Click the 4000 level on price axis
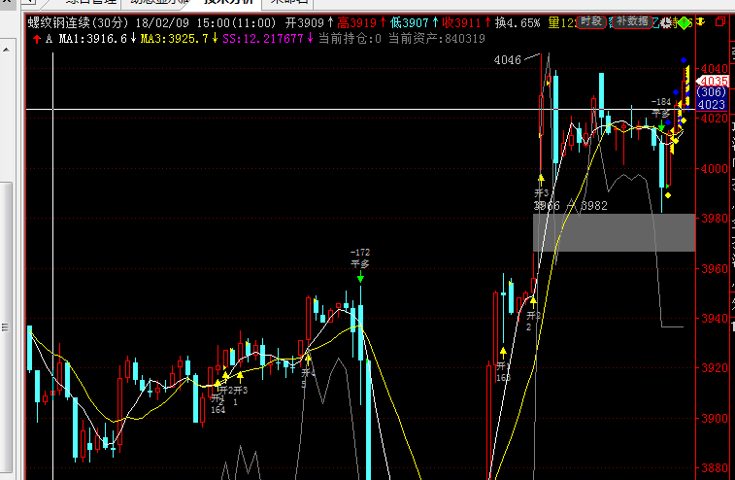The image size is (735, 480). click(x=715, y=168)
